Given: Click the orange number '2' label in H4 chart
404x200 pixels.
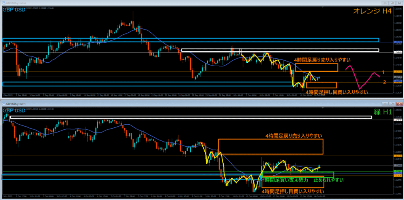Looking at the screenshot, I should [x=385, y=82].
